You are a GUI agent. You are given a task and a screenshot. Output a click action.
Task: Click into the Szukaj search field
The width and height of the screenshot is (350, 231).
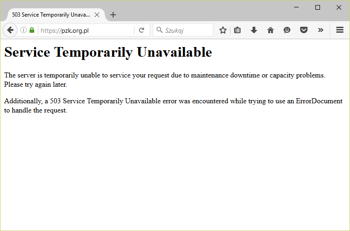187,30
